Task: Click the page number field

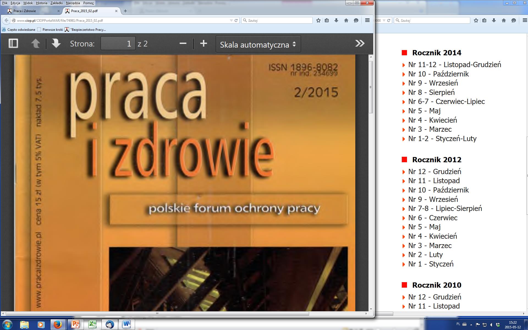Action: pyautogui.click(x=118, y=43)
